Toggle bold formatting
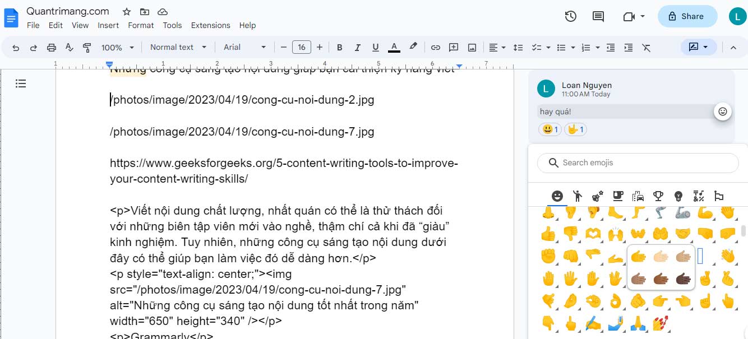Viewport: 748px width, 339px height. click(x=339, y=47)
